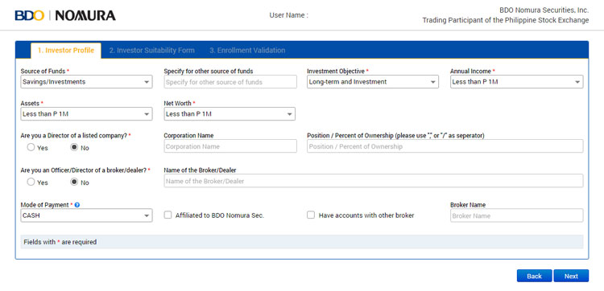Open the Assets dropdown
This screenshot has width=604, height=291.
coord(86,114)
